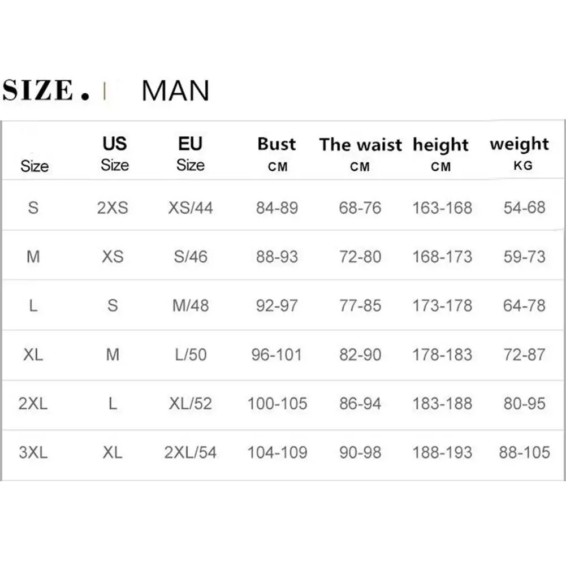Click height value 183-188
This screenshot has height=566, width=566.
442,404
